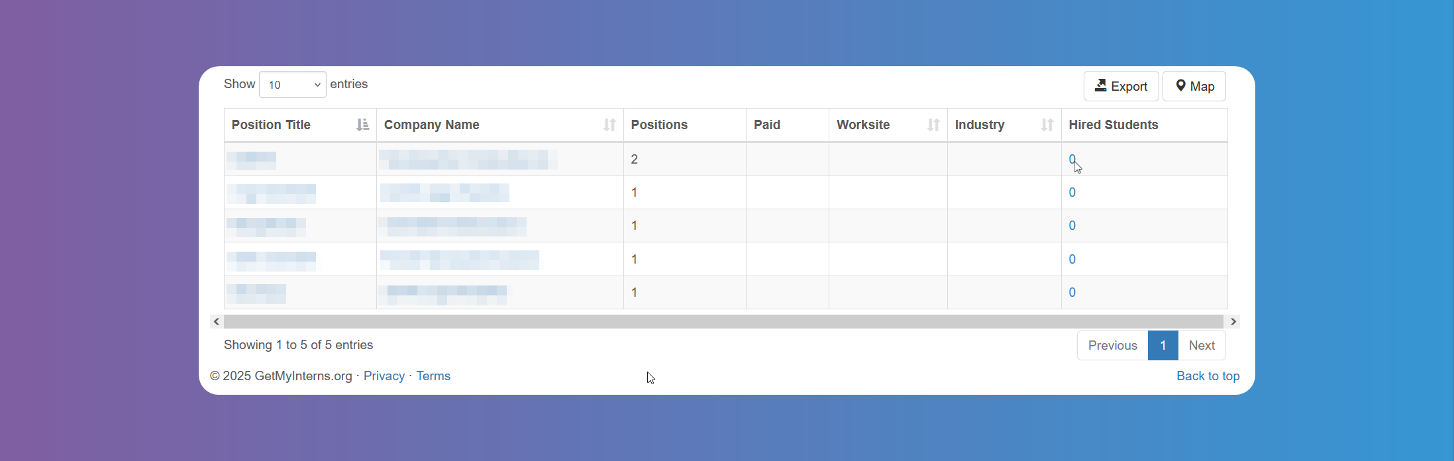This screenshot has width=1454, height=461.
Task: Jump using the Back to top link
Action: [x=1208, y=376]
